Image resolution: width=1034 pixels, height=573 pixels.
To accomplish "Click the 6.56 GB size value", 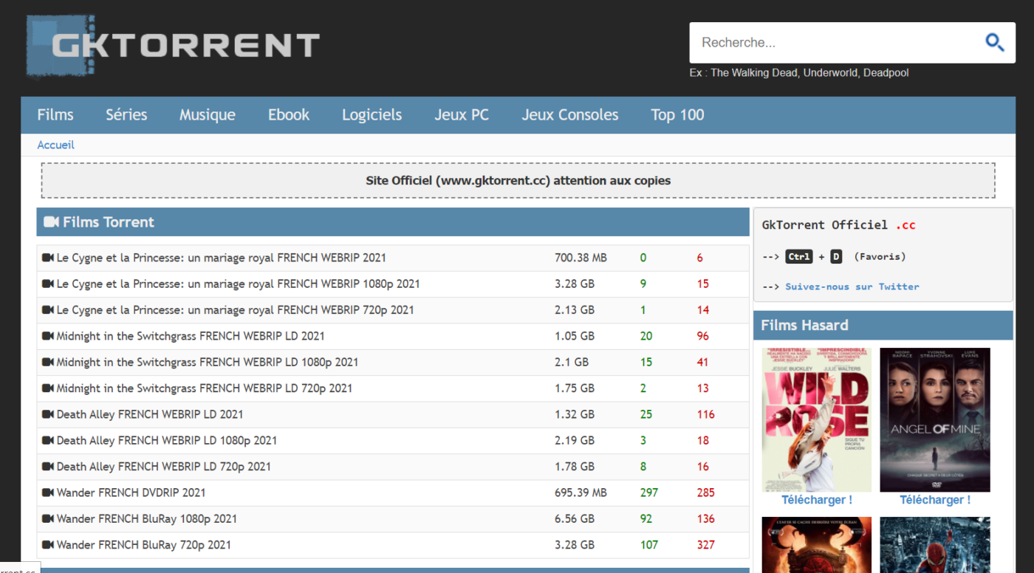I will click(575, 518).
